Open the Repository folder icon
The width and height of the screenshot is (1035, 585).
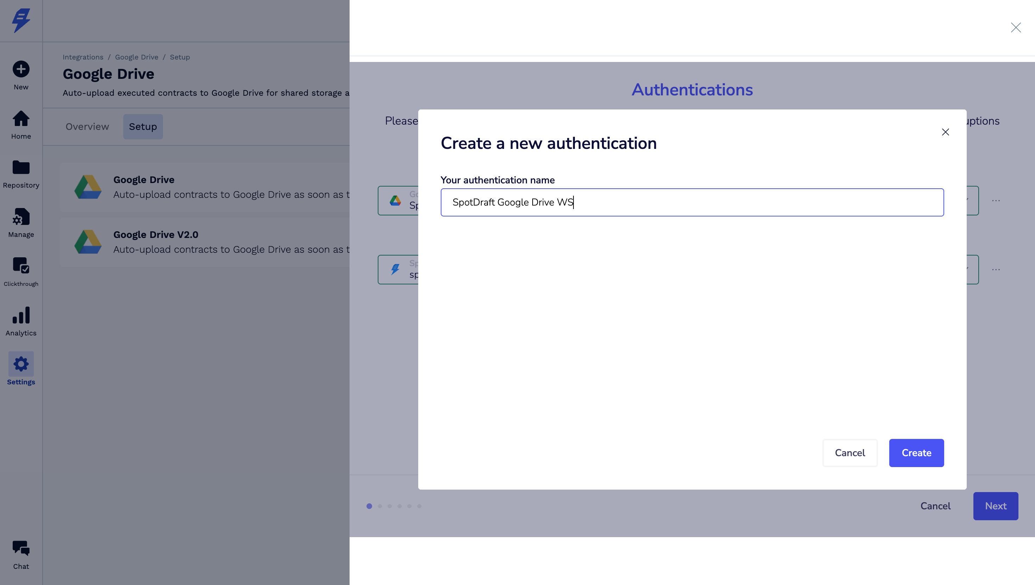point(21,168)
